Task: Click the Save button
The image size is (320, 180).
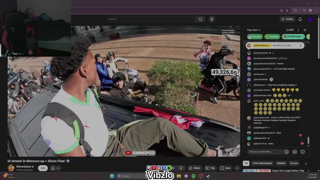Action: 225,168
